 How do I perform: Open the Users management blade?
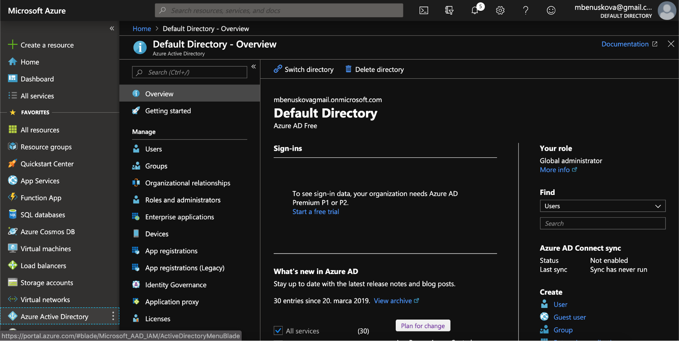pos(154,149)
